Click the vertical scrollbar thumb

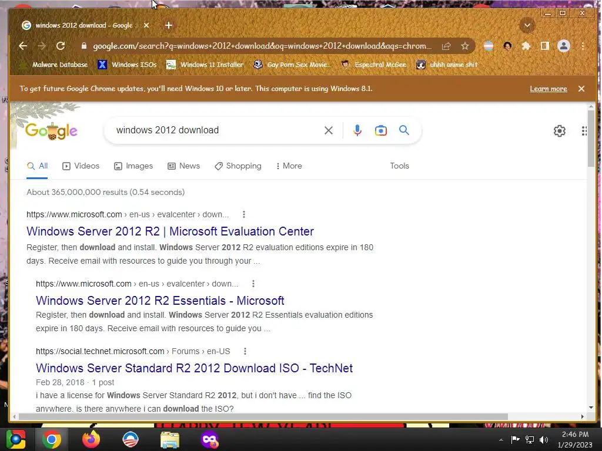[591, 138]
